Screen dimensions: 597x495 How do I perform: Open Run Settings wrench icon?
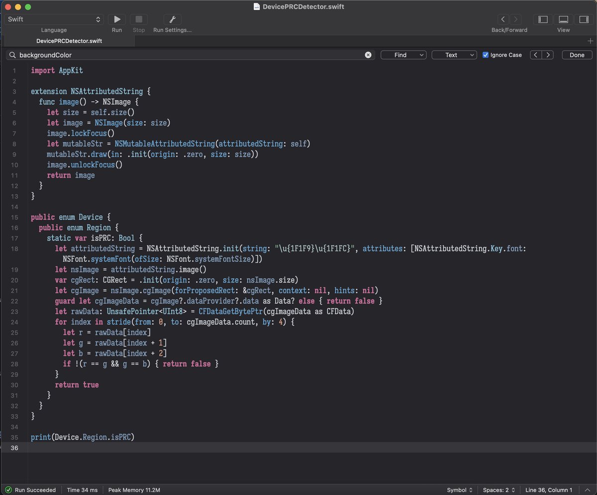pos(172,19)
